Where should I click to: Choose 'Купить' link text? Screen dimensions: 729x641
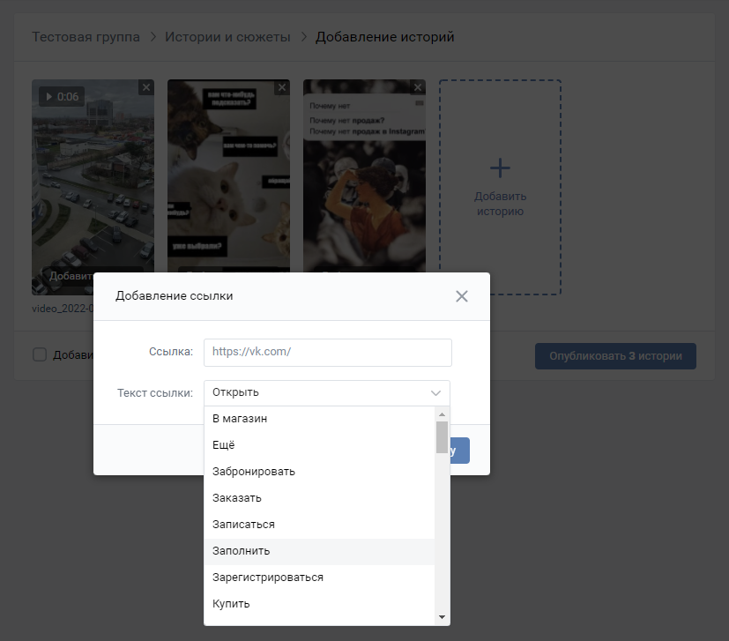click(231, 604)
